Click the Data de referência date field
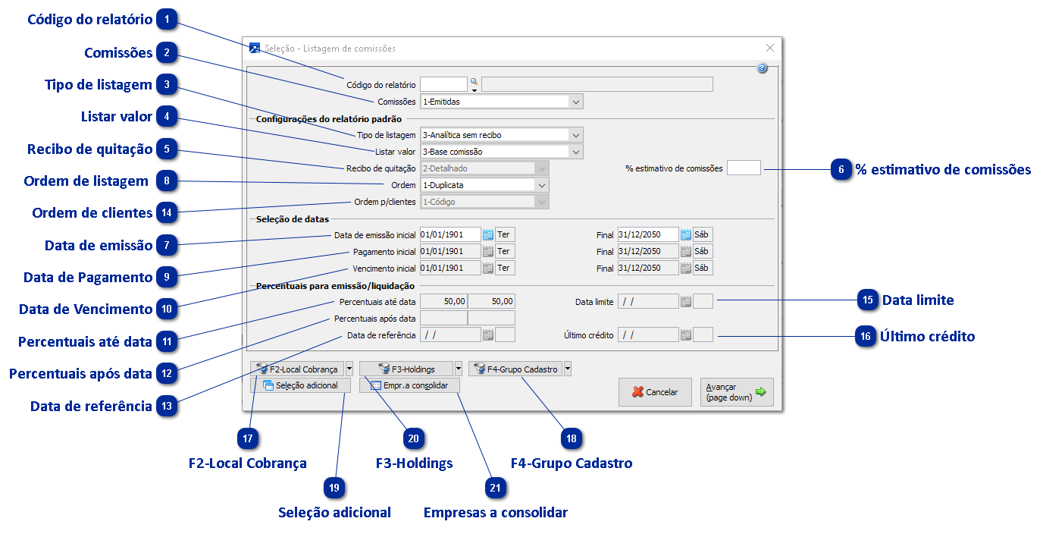This screenshot has height=534, width=1043. 450,335
